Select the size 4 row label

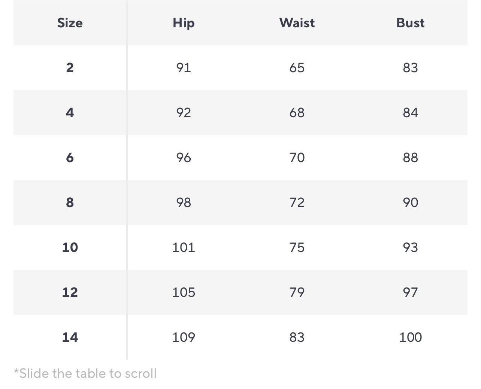(70, 113)
